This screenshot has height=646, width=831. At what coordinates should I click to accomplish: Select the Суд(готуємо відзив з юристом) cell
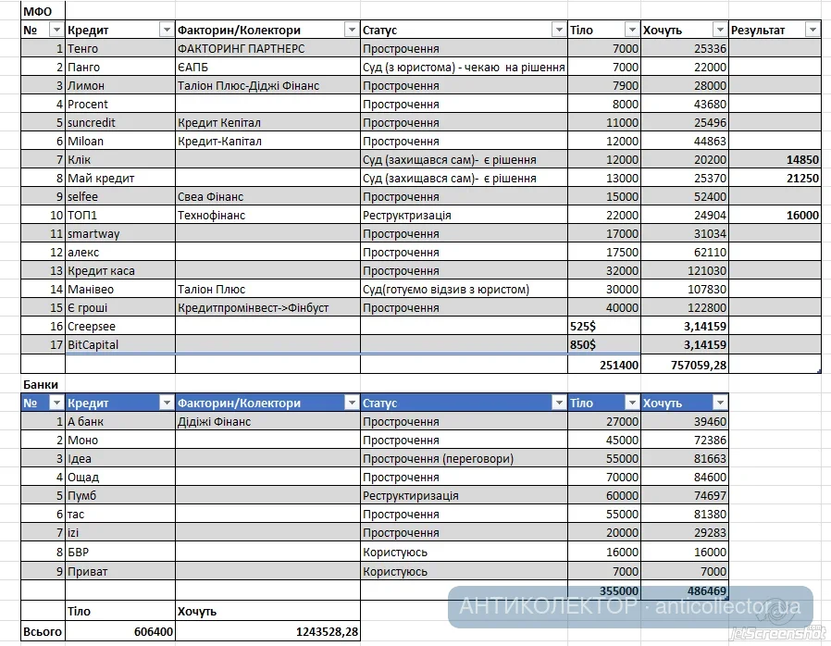tap(464, 290)
